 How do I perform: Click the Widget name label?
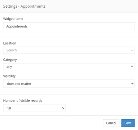tap(13, 19)
